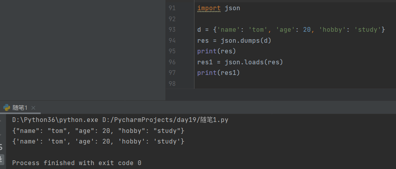The image size is (396, 169).
Task: Click line number 97 in the gutter
Action: point(172,73)
